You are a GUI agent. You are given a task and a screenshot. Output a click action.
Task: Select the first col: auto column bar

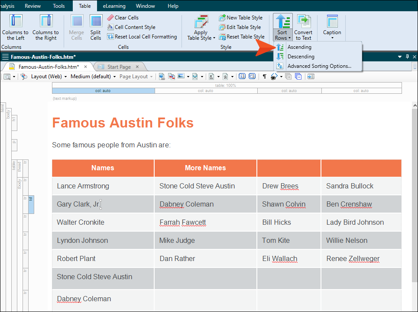104,91
